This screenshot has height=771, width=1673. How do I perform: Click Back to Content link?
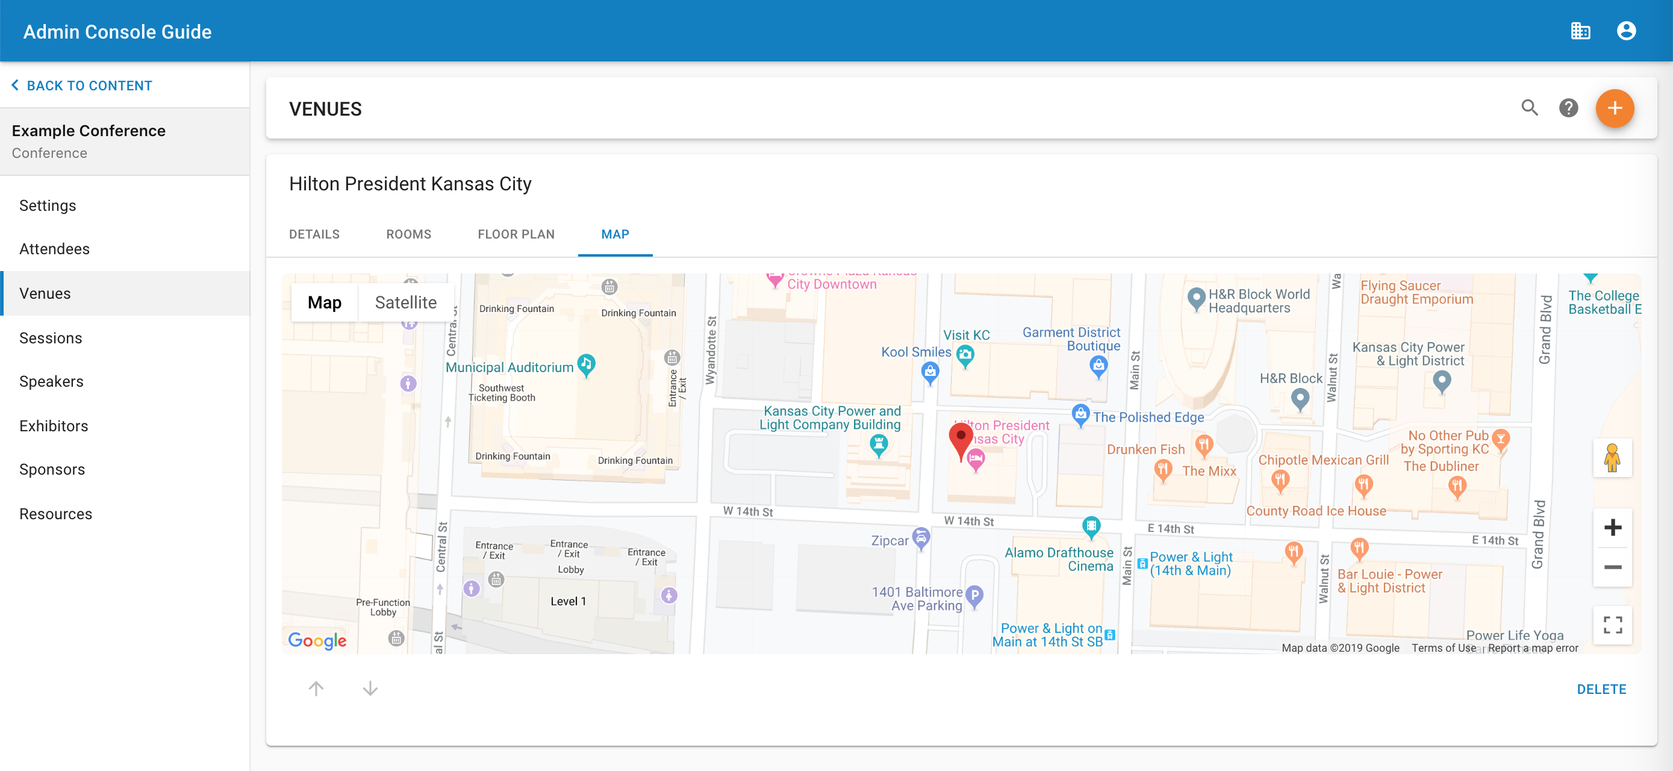point(89,85)
